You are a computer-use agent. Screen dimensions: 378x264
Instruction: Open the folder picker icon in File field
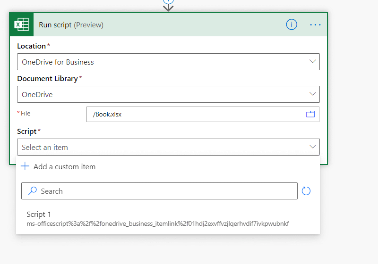coord(310,114)
